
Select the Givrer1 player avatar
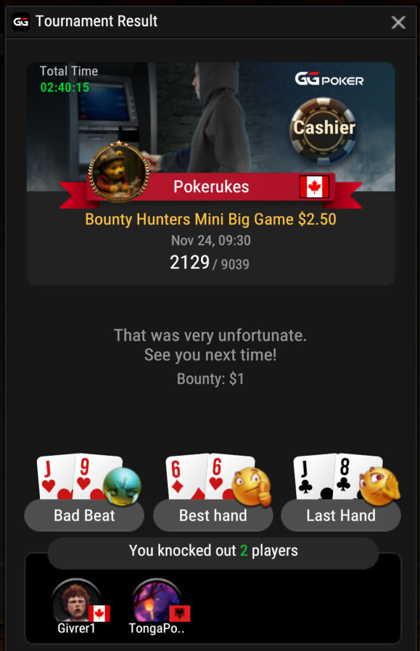tap(75, 601)
